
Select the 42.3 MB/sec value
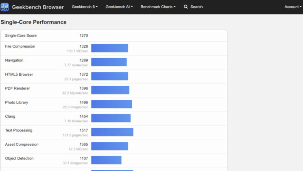click(x=78, y=149)
